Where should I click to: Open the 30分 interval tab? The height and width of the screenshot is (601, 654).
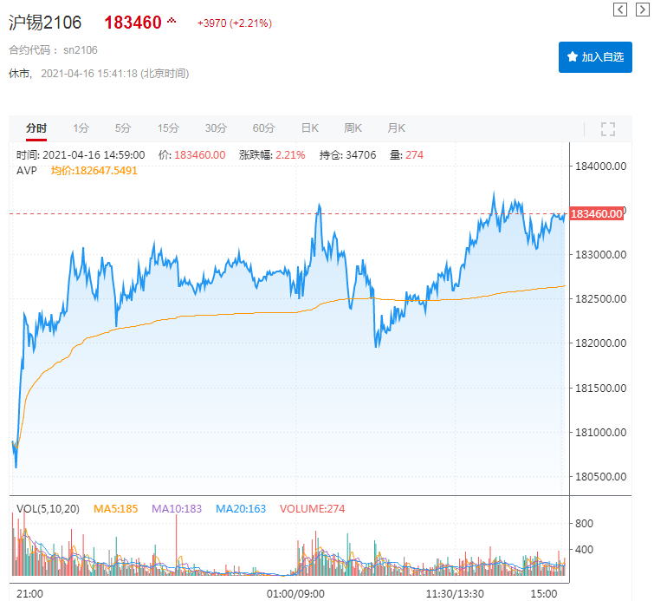tap(216, 128)
